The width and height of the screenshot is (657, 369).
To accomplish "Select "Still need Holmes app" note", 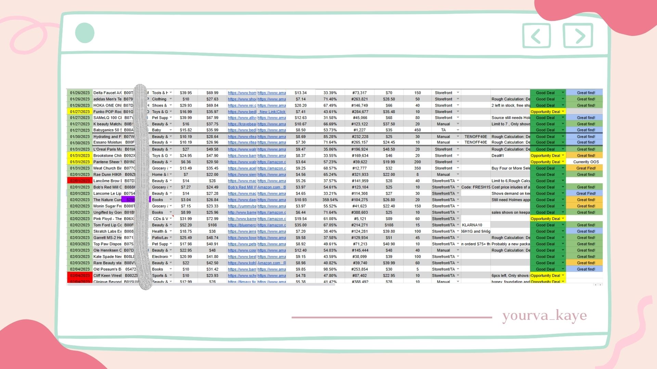I will pyautogui.click(x=510, y=200).
